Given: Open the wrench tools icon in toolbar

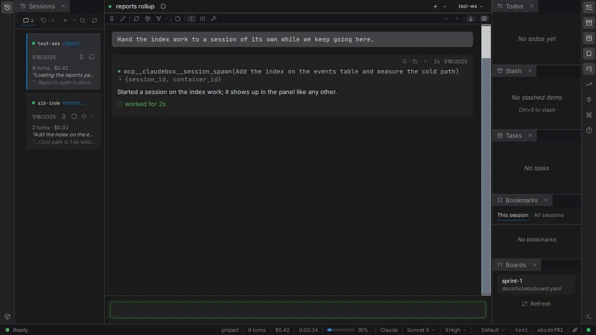Looking at the screenshot, I should click(x=214, y=19).
